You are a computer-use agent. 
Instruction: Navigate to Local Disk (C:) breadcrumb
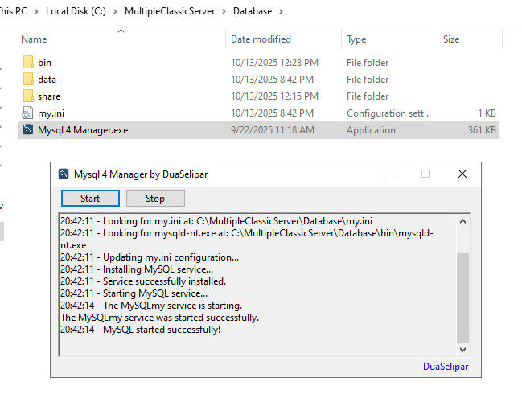(76, 11)
